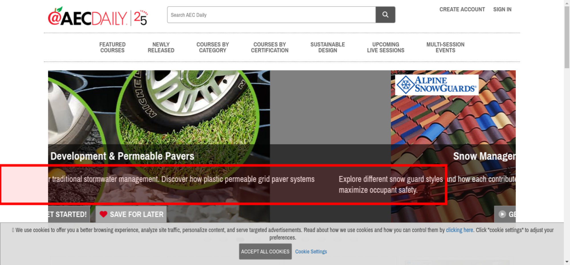Click the magnifying glass search button
This screenshot has height=265, width=570.
click(x=385, y=15)
